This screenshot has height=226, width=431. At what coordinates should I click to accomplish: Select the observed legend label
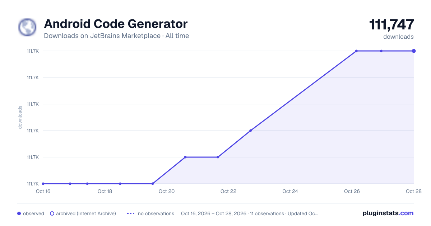click(x=33, y=213)
